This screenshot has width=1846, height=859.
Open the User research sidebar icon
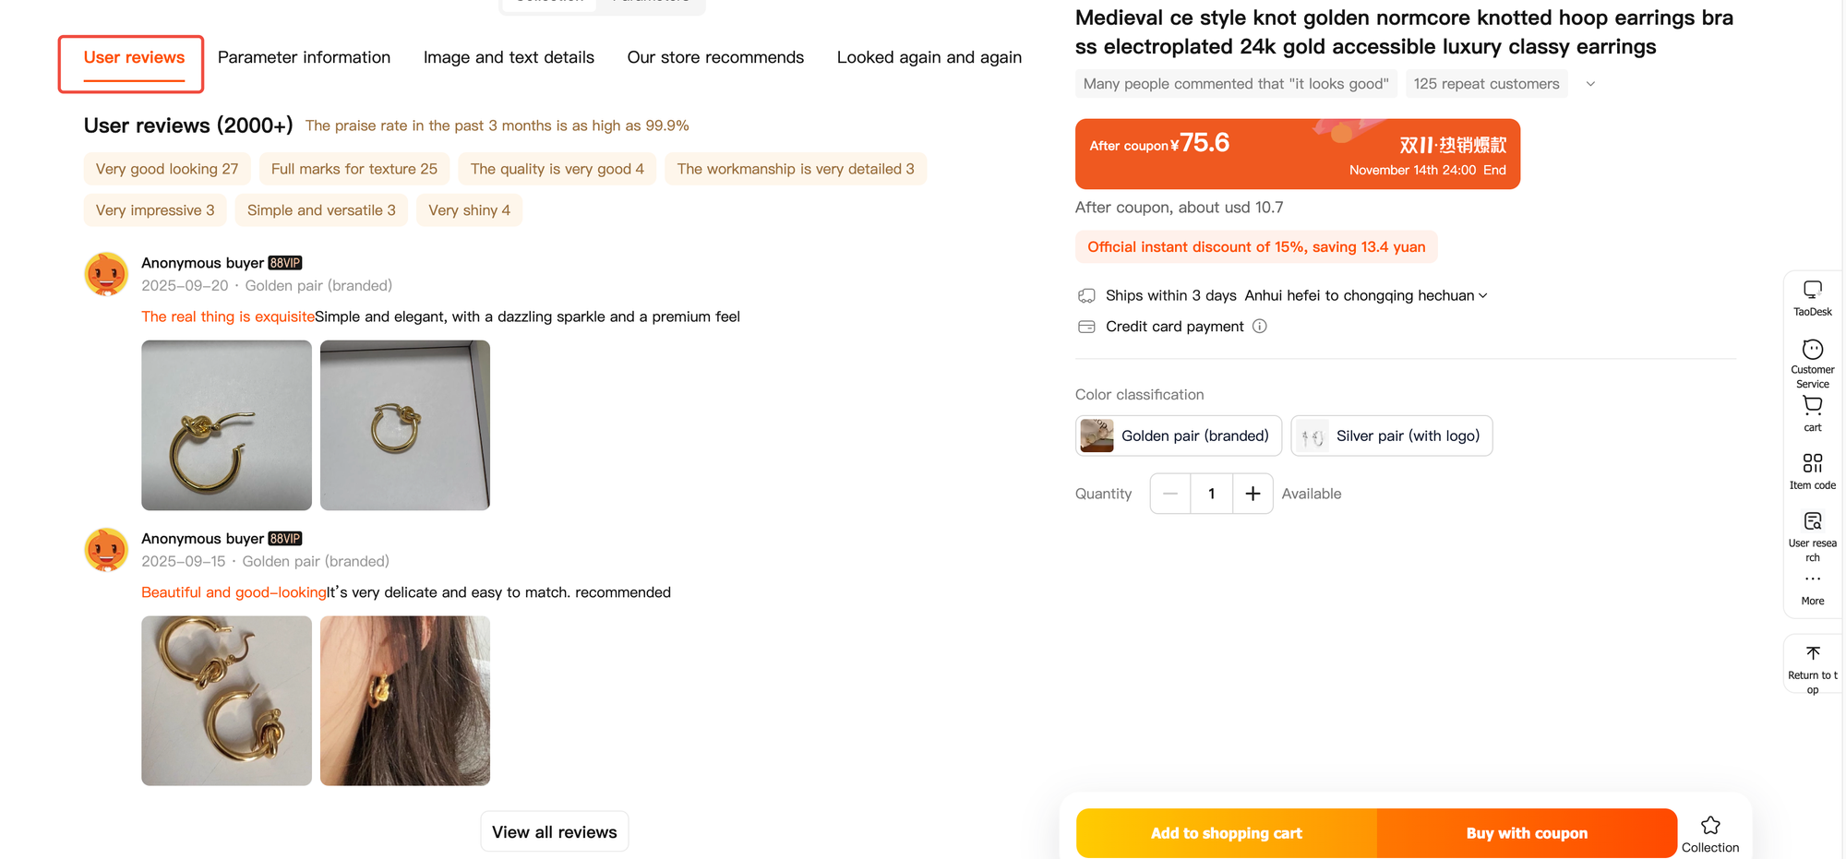(x=1812, y=521)
